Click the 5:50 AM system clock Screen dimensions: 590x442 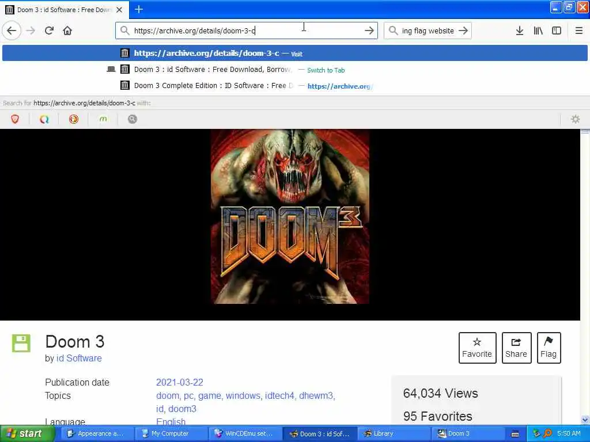pos(569,434)
